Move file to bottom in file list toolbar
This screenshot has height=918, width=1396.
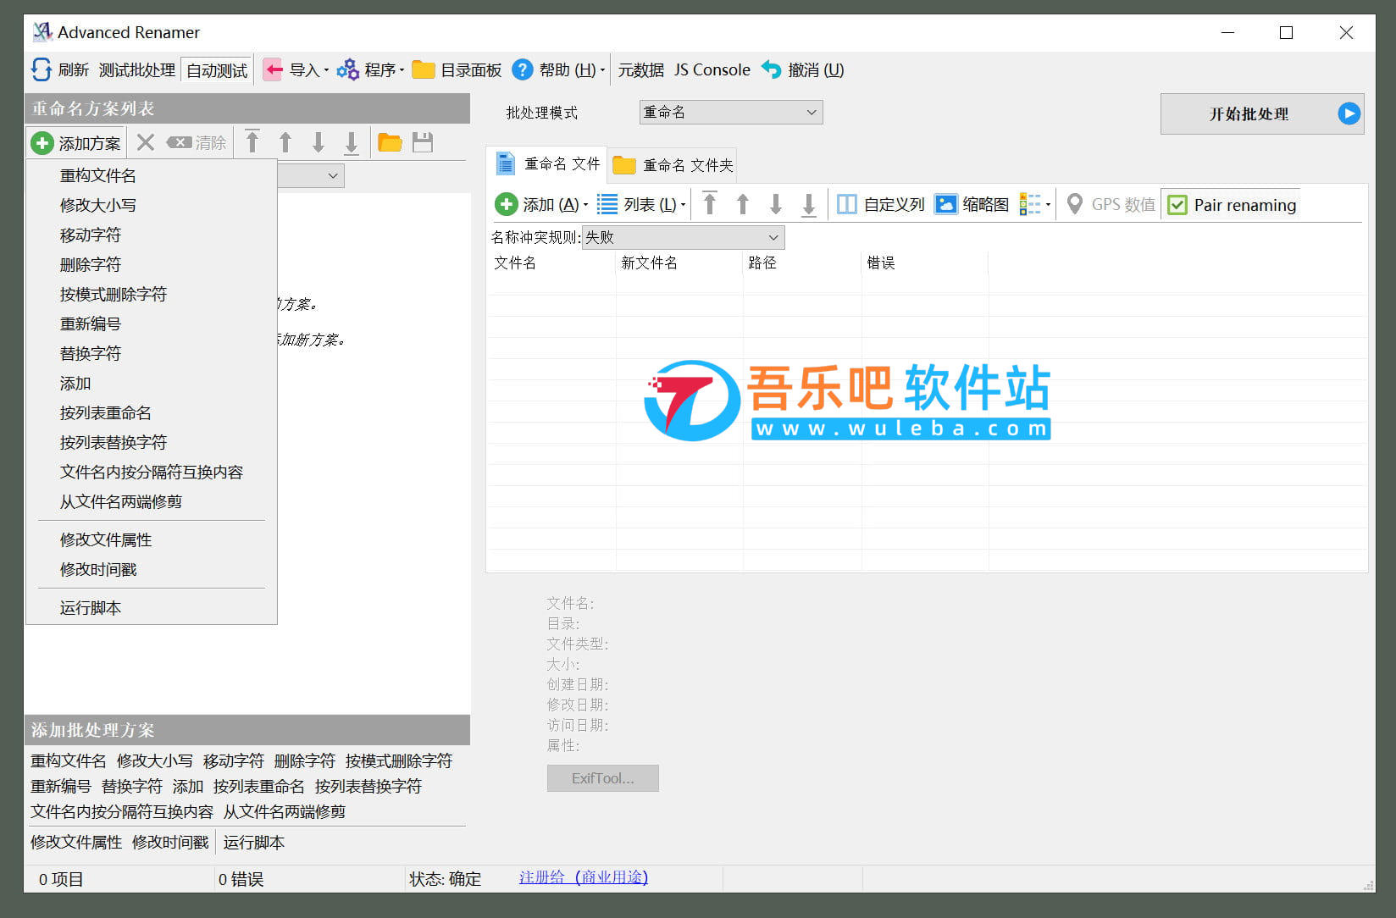pyautogui.click(x=809, y=204)
